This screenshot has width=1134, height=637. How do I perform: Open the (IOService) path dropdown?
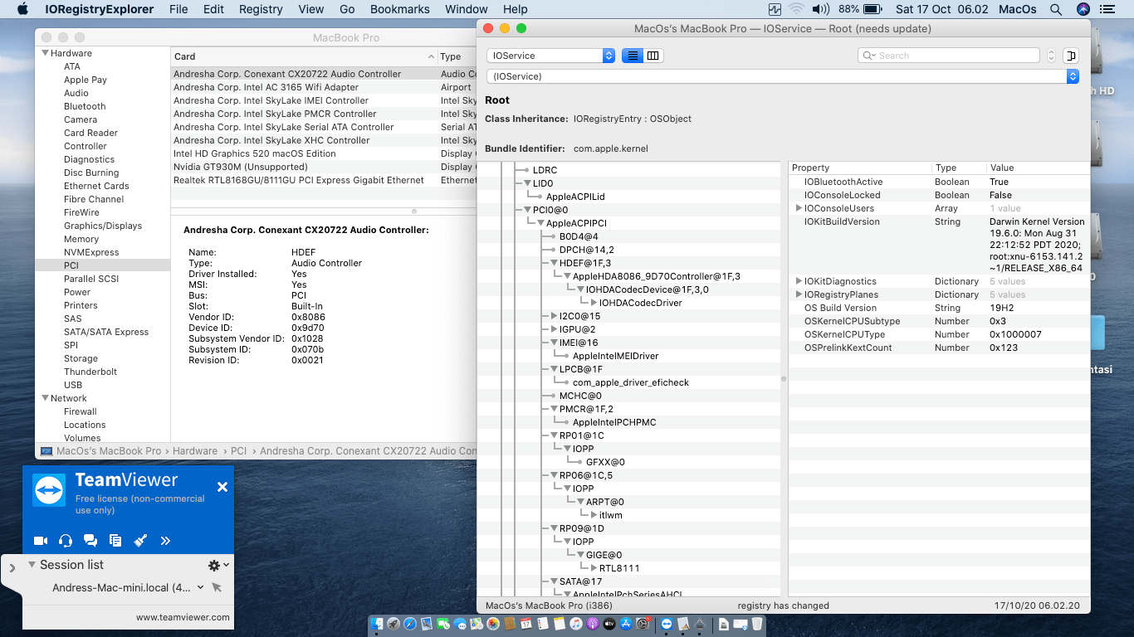(782, 76)
